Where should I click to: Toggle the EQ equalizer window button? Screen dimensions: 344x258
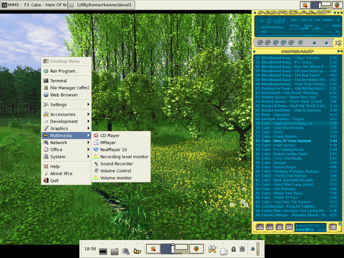coord(329,32)
